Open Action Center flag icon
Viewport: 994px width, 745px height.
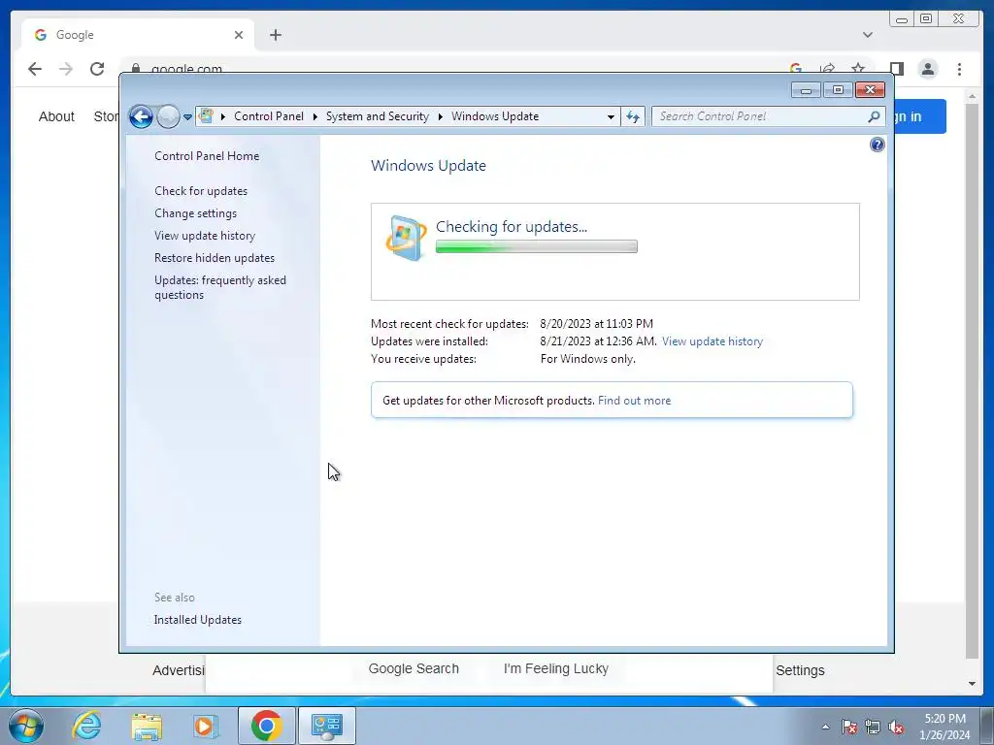pos(849,727)
